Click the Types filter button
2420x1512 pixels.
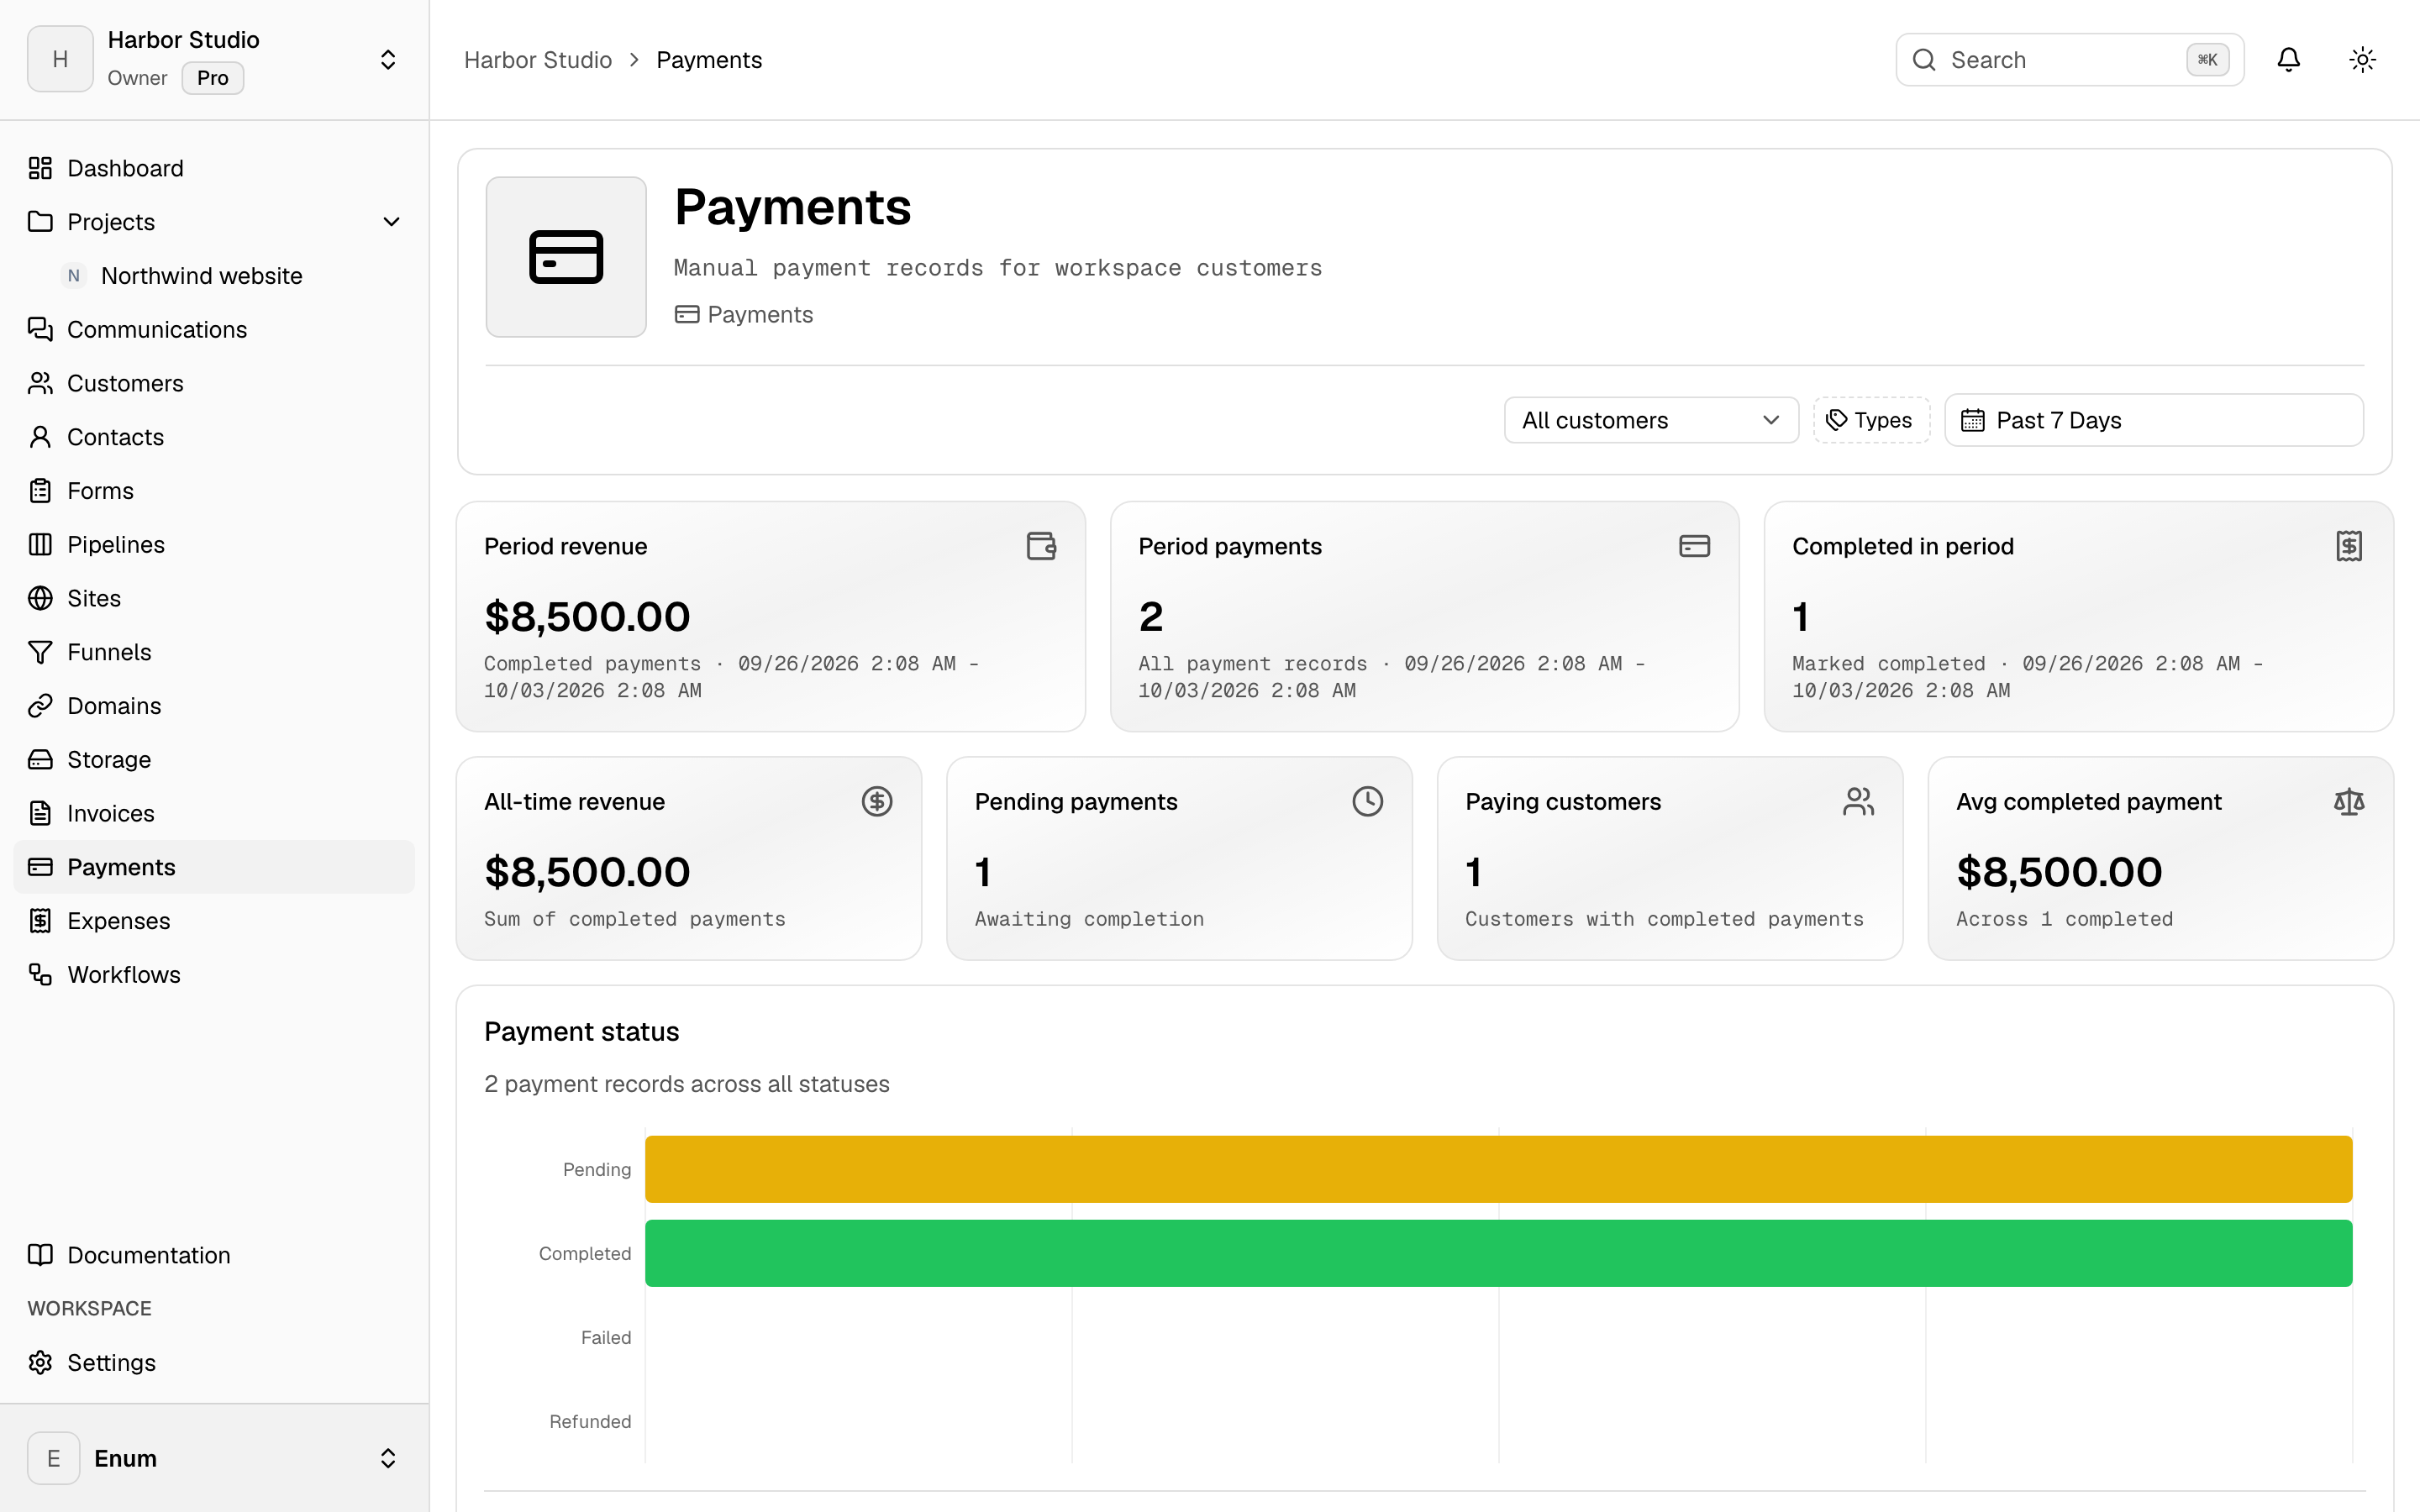click(x=1871, y=420)
